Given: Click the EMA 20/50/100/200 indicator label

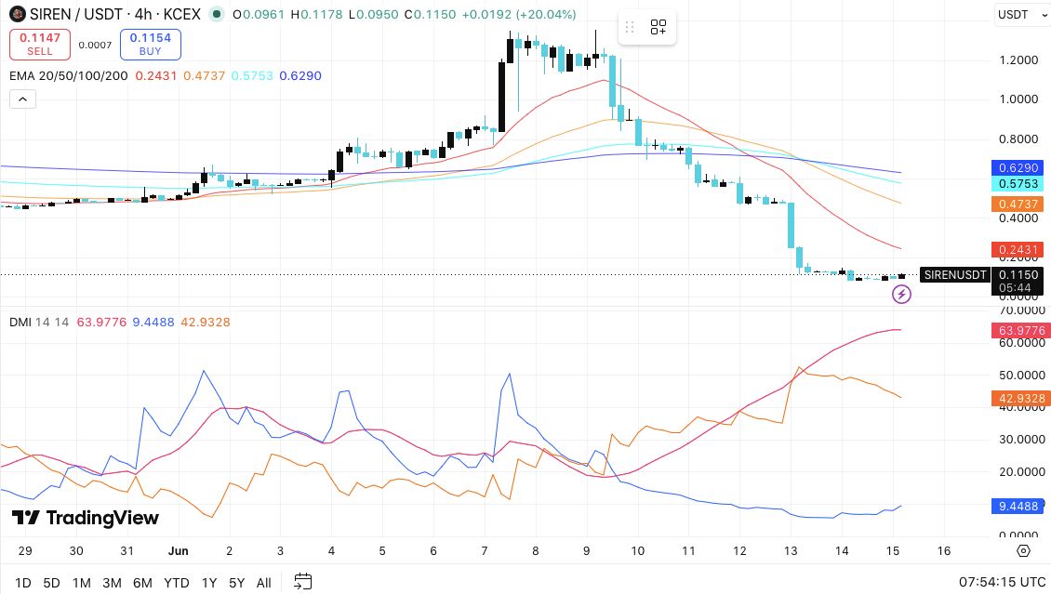Looking at the screenshot, I should click(69, 75).
